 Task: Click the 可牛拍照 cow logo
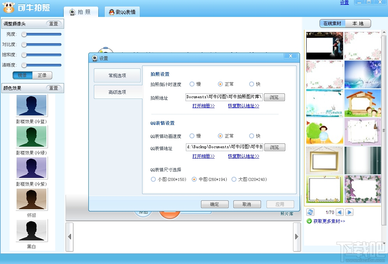tap(9, 7)
